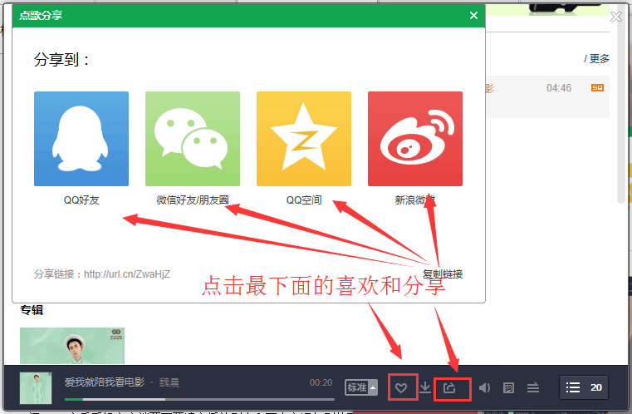Close the 点歌分享 dialog
Viewport: 632px width, 414px height.
point(473,15)
